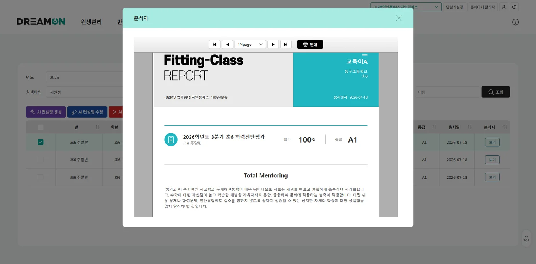Viewport: 536px width, 264px height.
Task: Advance to next report page
Action: (x=273, y=44)
